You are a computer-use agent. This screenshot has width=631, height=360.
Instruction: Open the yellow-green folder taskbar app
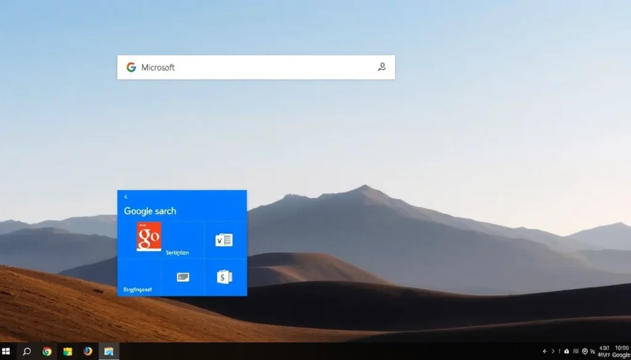coord(68,351)
